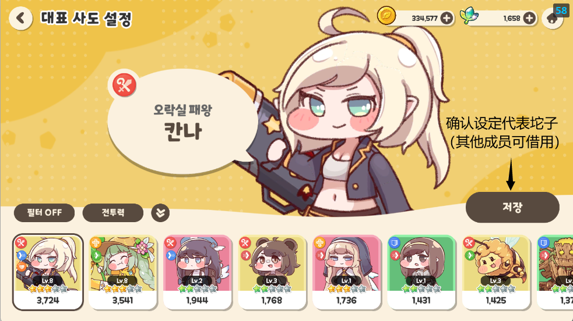Select green-haired character card with 3,541
This screenshot has height=321, width=573.
pyautogui.click(x=123, y=272)
